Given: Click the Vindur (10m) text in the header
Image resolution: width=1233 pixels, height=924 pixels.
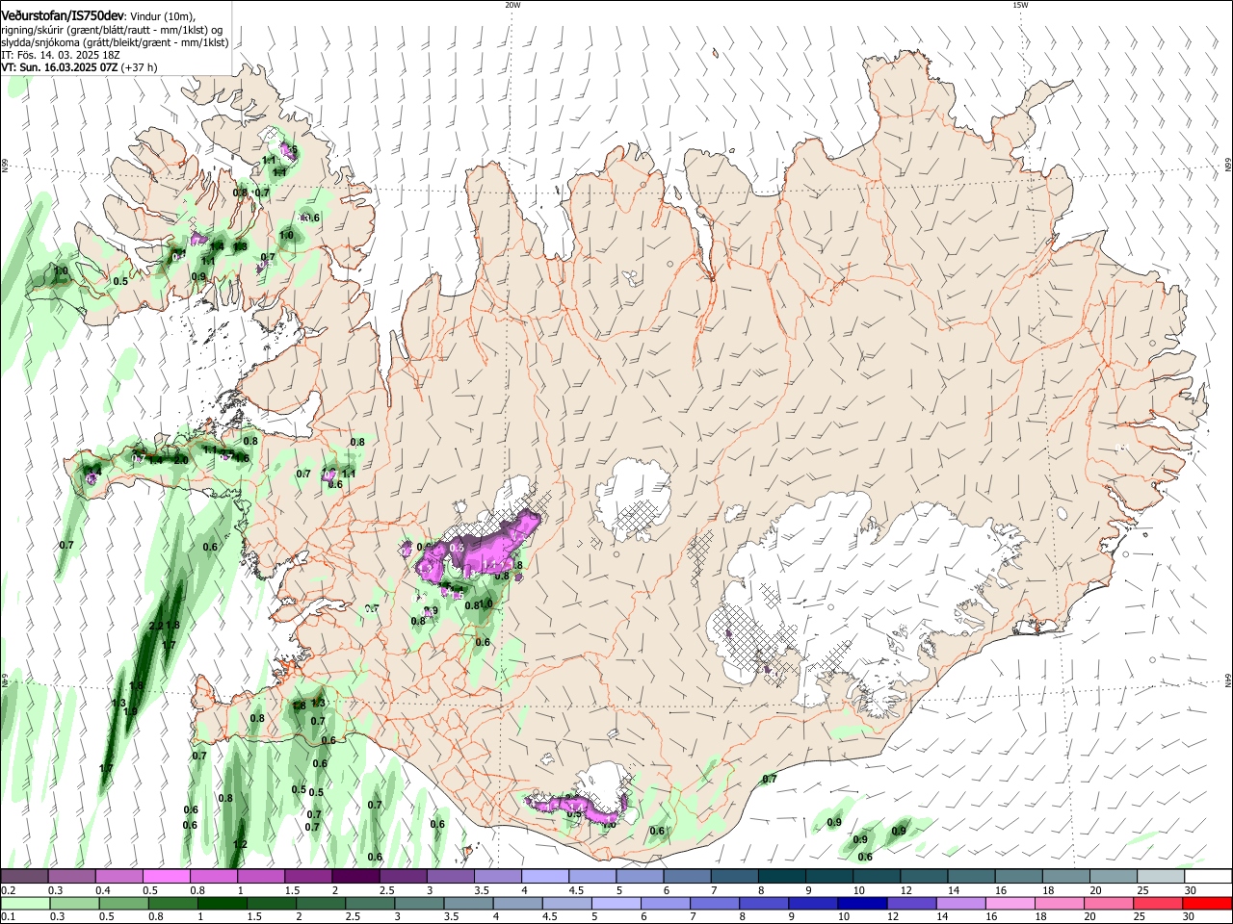Looking at the screenshot, I should click(x=163, y=17).
